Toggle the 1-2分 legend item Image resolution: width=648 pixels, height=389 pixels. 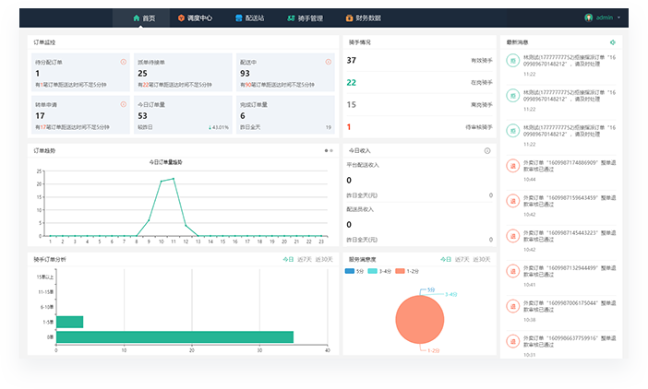tap(409, 271)
